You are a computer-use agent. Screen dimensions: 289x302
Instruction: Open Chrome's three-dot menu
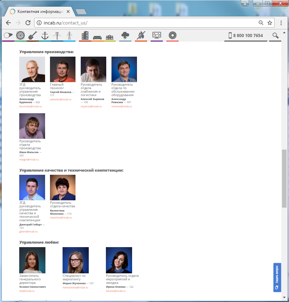[x=281, y=23]
